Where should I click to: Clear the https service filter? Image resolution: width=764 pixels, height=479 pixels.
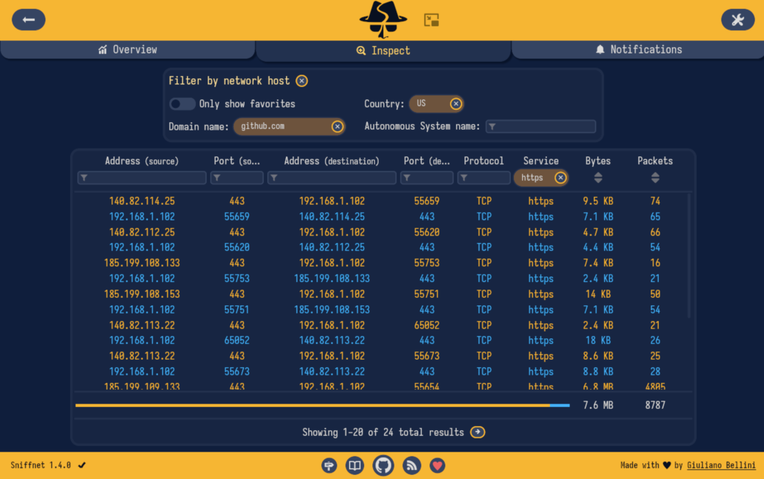coord(561,178)
